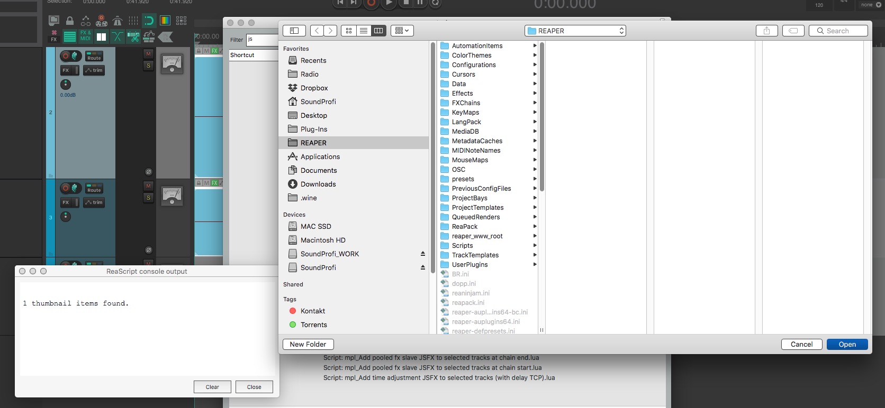The width and height of the screenshot is (885, 408).
Task: Adjust the volume knob on track 3
Action: pos(66,216)
